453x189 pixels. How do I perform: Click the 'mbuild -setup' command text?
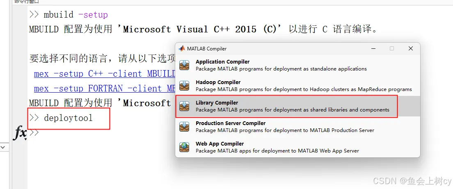[75, 14]
